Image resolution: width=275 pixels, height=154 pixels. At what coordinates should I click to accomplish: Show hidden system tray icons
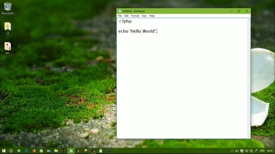(232, 151)
